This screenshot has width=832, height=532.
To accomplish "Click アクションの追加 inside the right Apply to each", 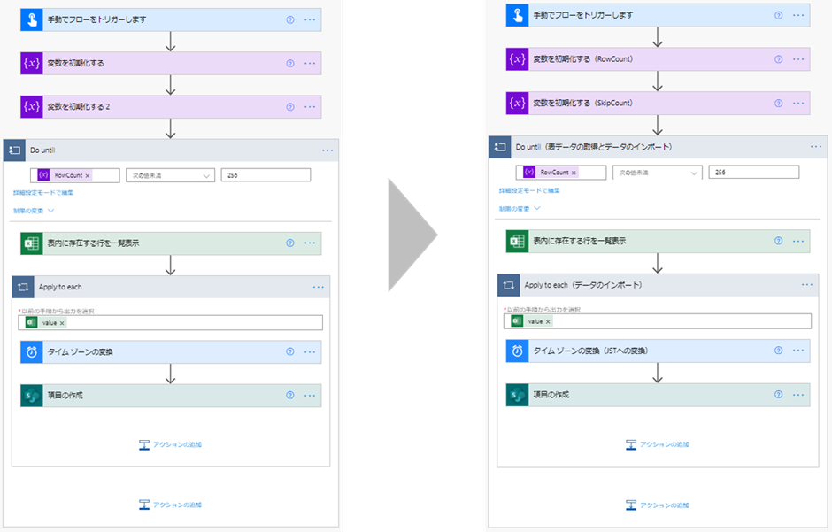I will (658, 444).
